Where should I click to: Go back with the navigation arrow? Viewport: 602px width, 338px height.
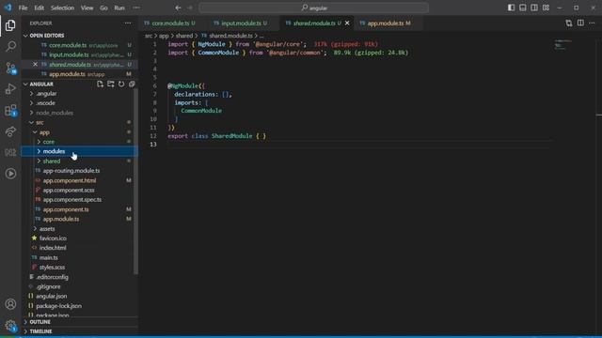(x=178, y=8)
